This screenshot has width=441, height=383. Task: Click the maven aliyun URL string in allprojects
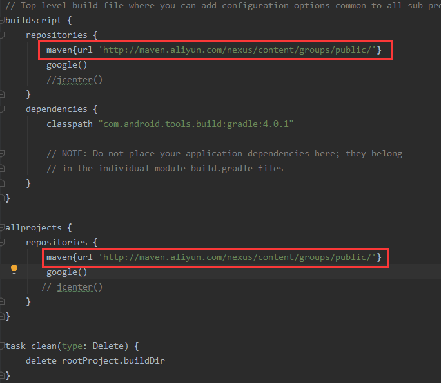tap(237, 257)
